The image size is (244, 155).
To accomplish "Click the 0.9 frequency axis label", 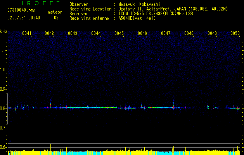I will tap(3, 89).
